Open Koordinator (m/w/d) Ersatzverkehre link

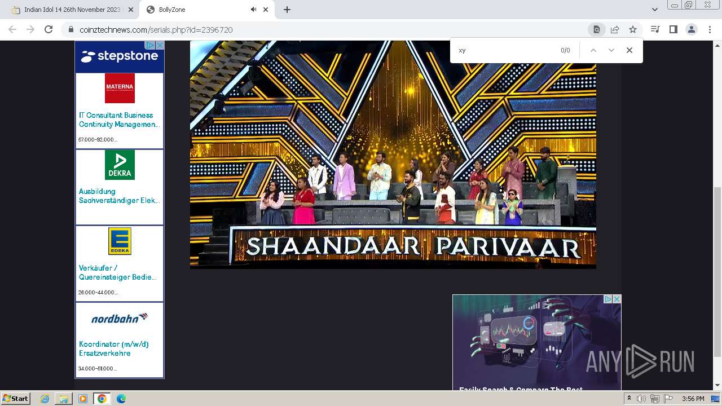pos(114,348)
